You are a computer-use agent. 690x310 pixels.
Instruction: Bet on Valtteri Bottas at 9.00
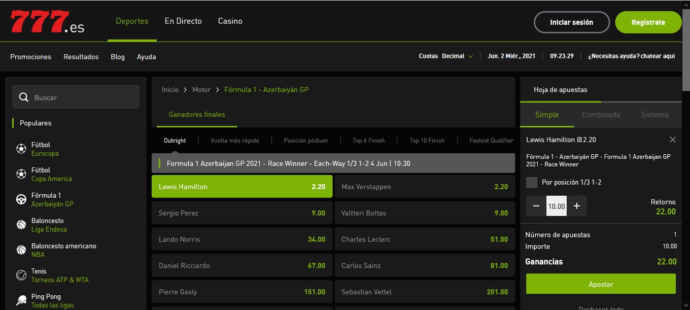click(x=425, y=213)
